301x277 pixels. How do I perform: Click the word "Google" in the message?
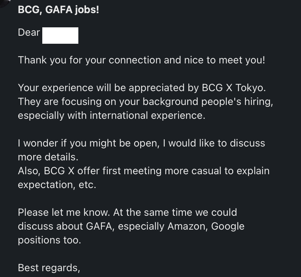pyautogui.click(x=228, y=226)
